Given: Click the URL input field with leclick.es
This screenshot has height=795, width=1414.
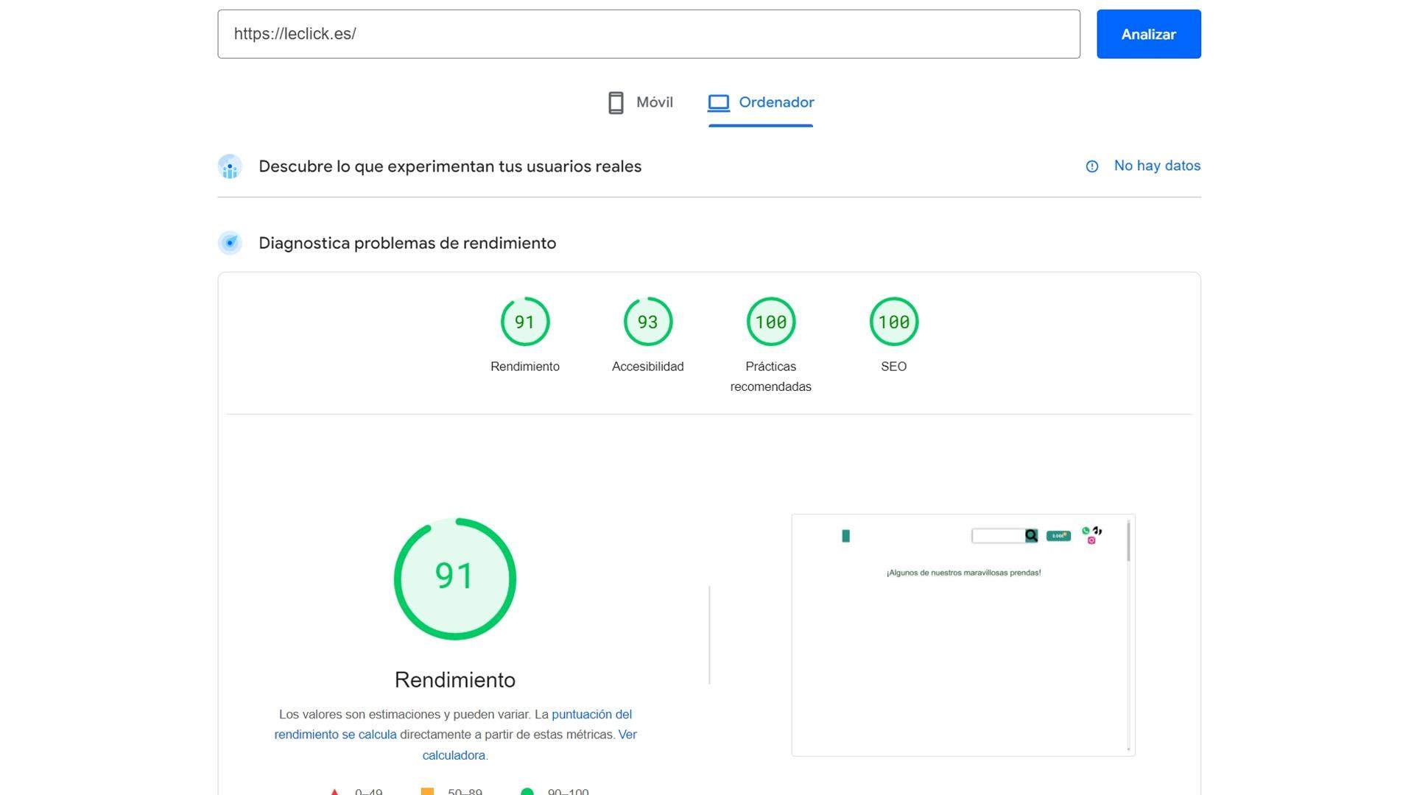Looking at the screenshot, I should click(x=649, y=34).
